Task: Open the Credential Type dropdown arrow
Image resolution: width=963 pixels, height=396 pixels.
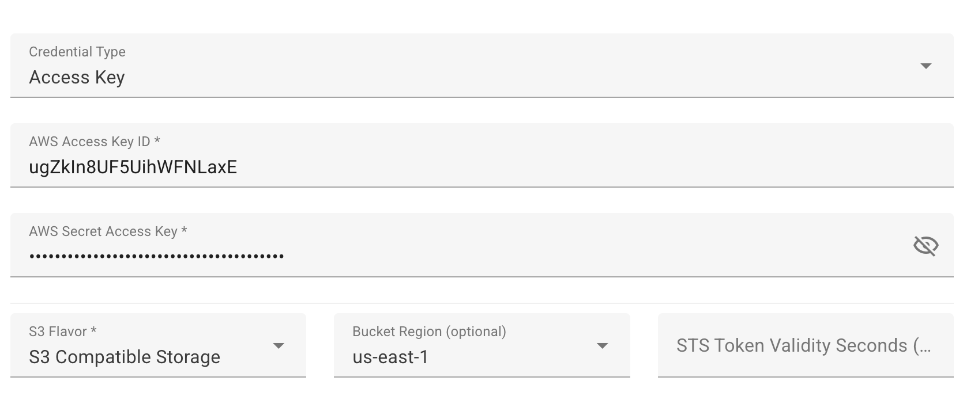Action: 926,66
